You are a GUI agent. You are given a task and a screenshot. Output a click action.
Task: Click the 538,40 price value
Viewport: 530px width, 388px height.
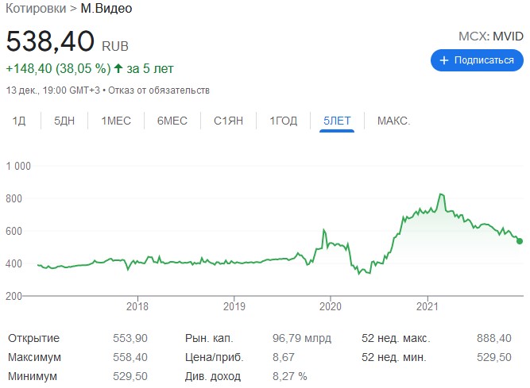[50, 41]
